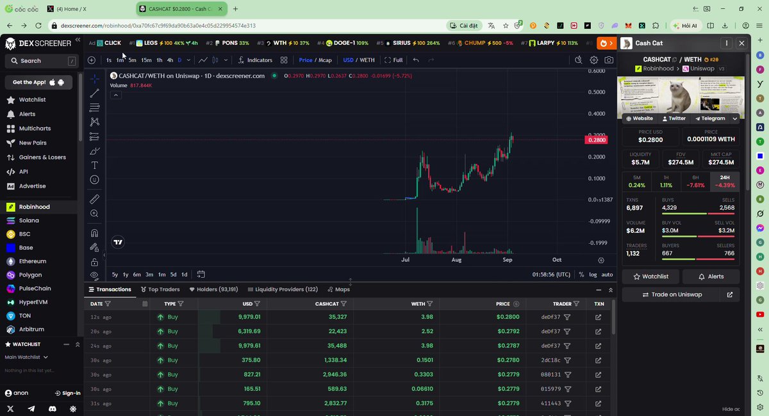Switch chart currency between USD and WETH
769x416 pixels.
coord(359,60)
